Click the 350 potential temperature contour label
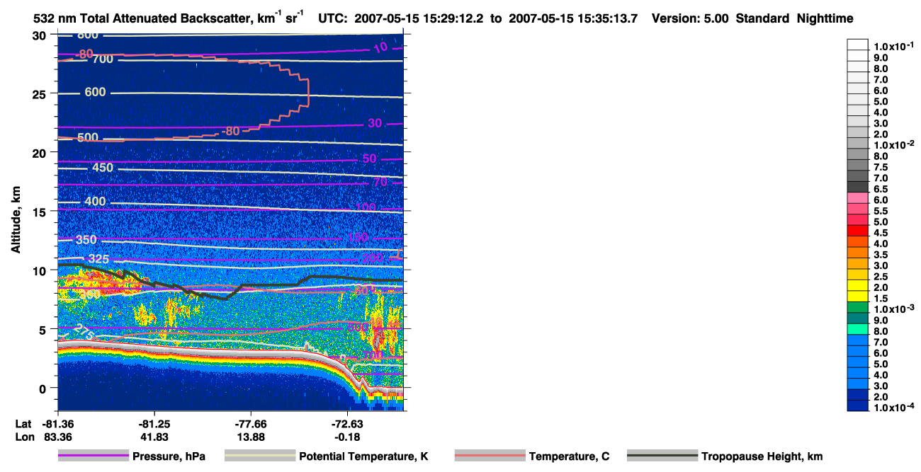 click(x=86, y=240)
